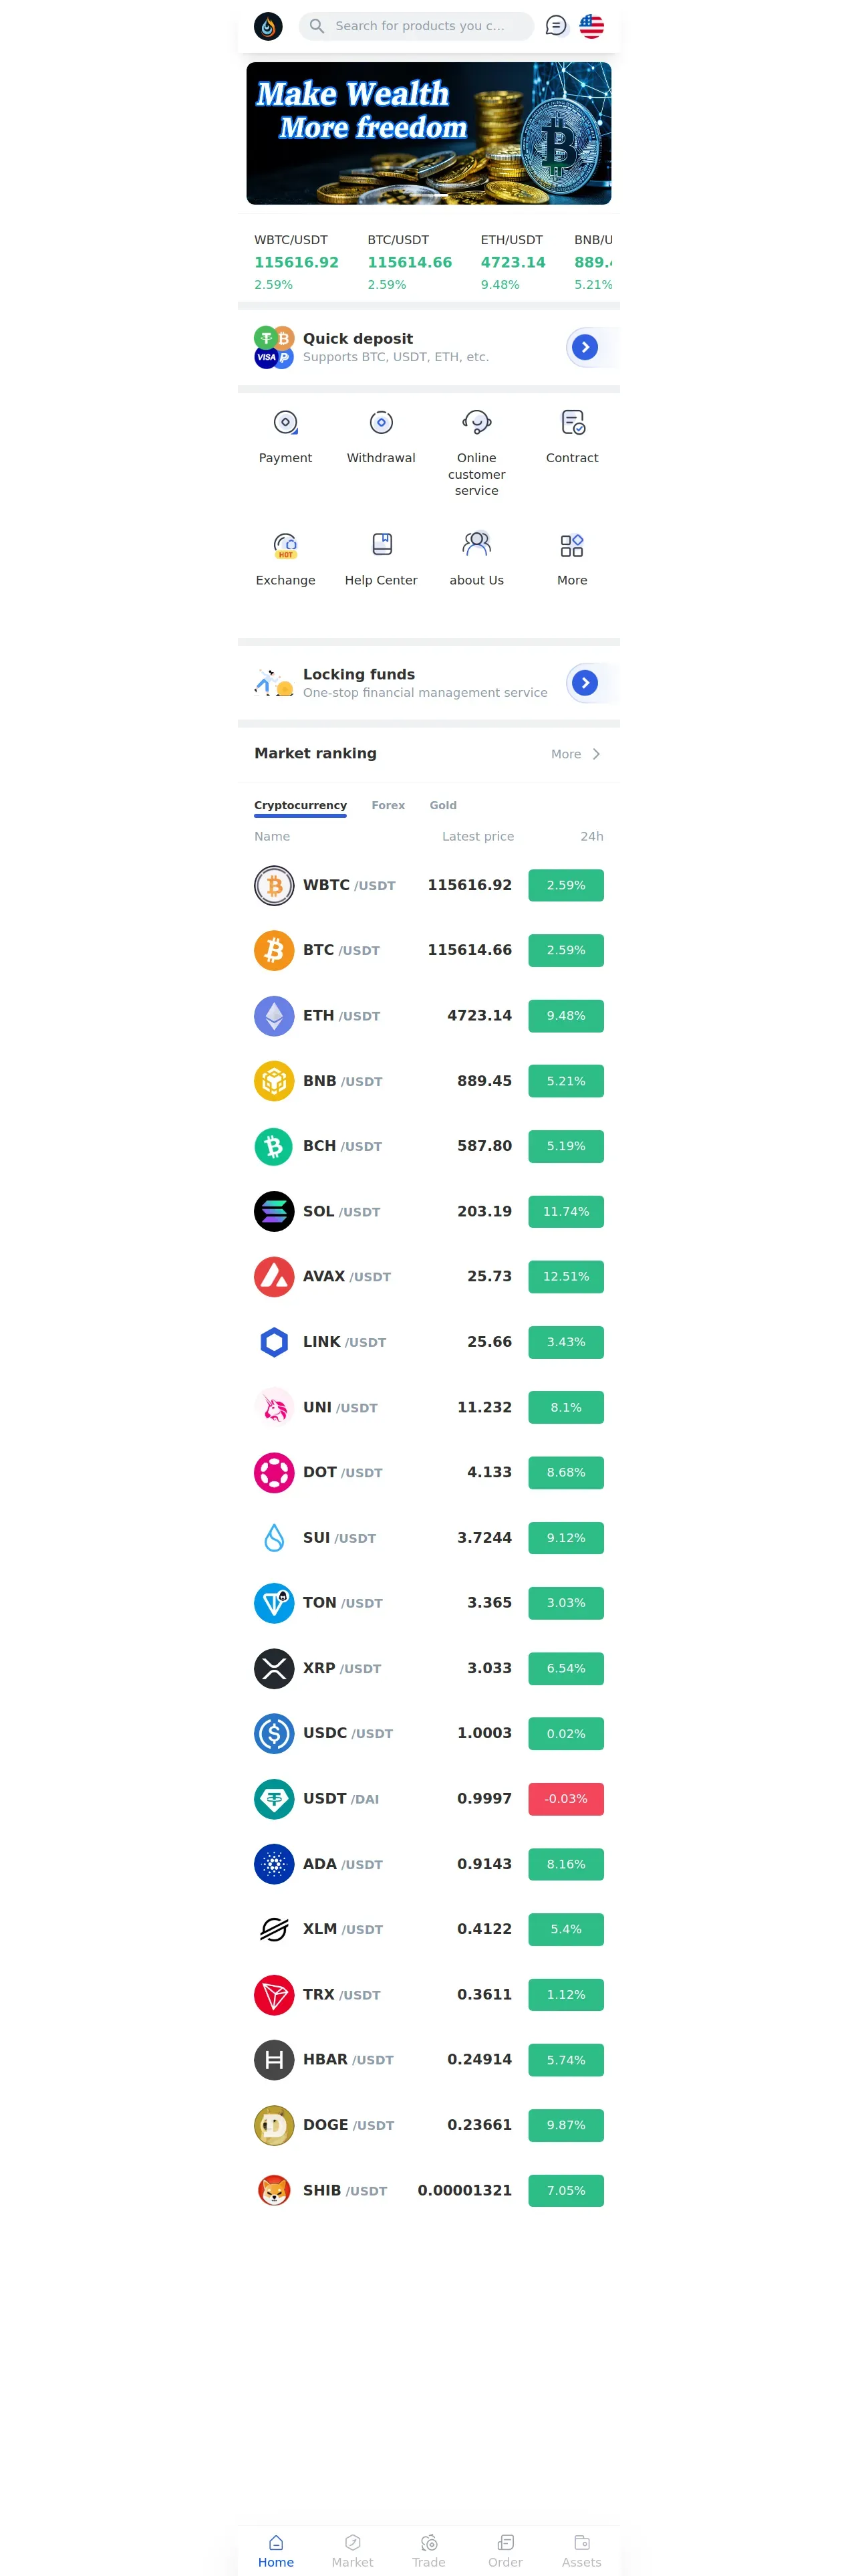This screenshot has width=858, height=2576.
Task: Expand Quick deposit with arrow button
Action: tap(584, 347)
